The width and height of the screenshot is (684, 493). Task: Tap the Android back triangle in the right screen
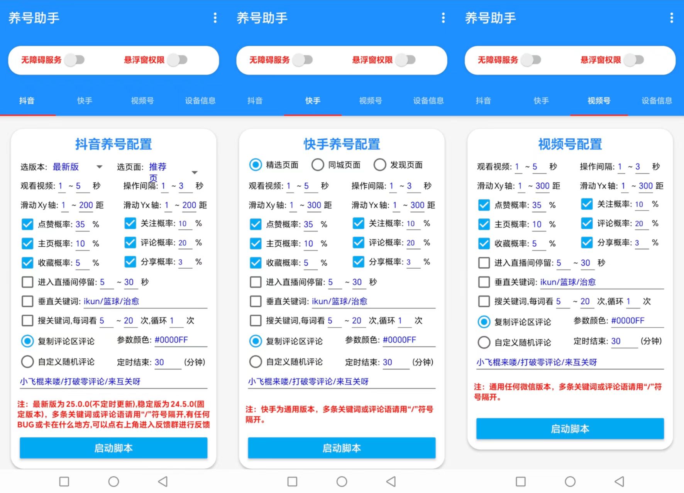pyautogui.click(x=619, y=481)
